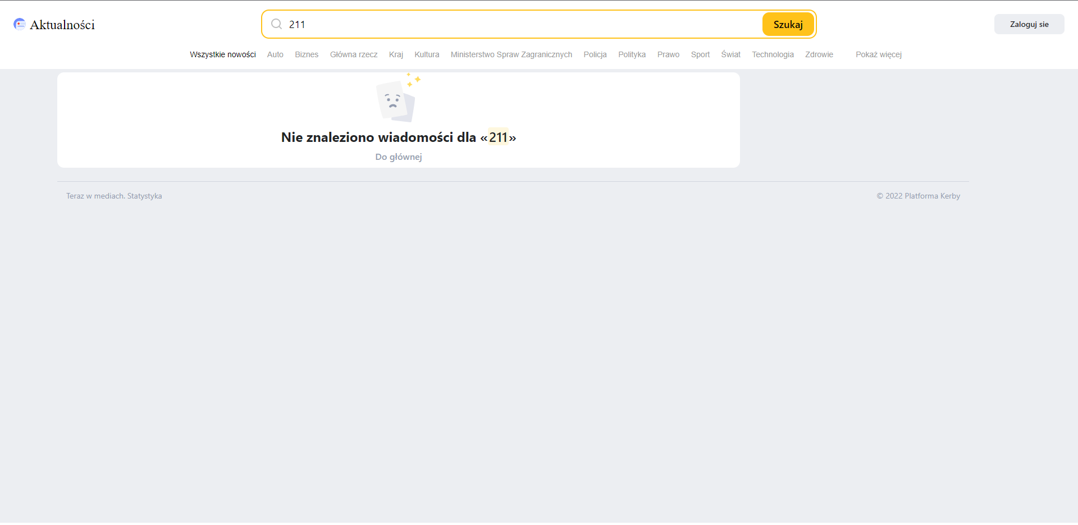The height and width of the screenshot is (525, 1078).
Task: Open the Zdrowie category
Action: [819, 54]
